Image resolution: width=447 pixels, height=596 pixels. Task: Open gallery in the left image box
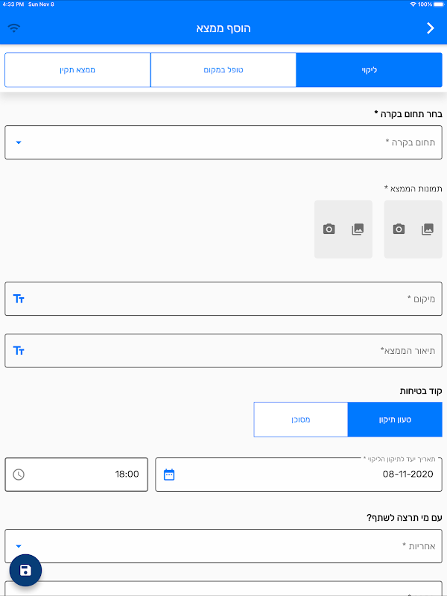point(358,229)
